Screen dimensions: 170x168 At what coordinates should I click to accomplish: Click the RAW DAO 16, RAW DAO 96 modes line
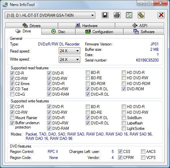(x=49, y=139)
